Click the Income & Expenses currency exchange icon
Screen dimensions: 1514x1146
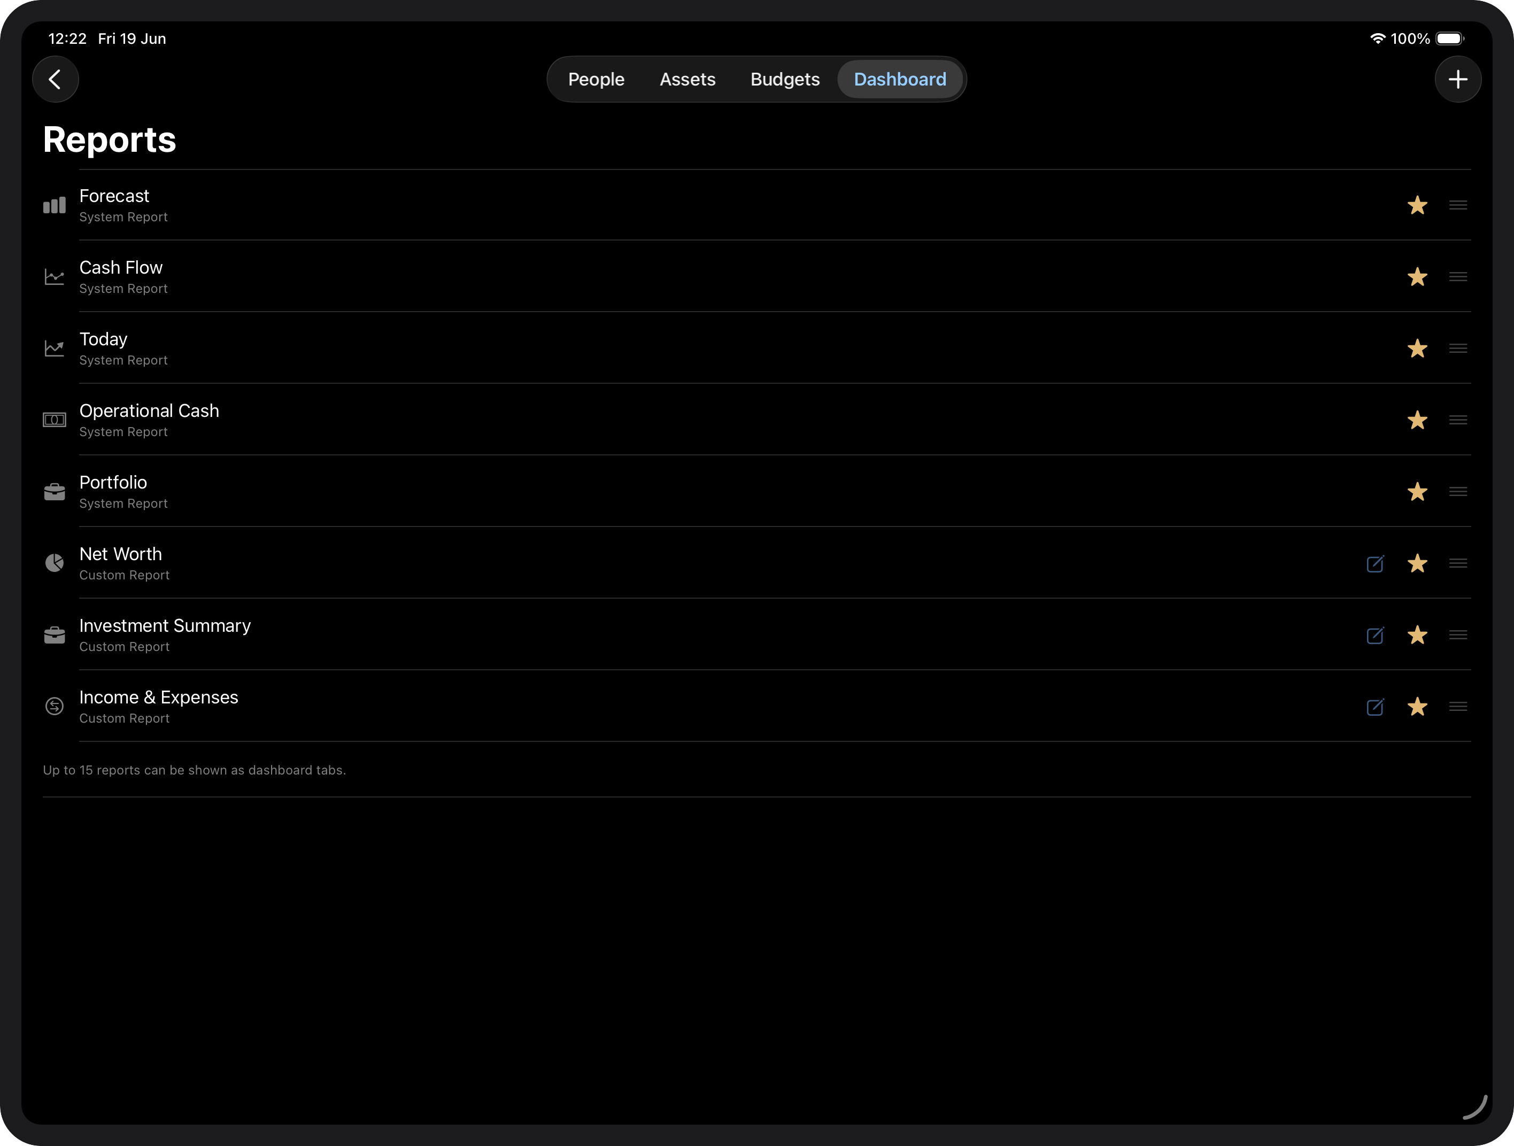click(55, 707)
